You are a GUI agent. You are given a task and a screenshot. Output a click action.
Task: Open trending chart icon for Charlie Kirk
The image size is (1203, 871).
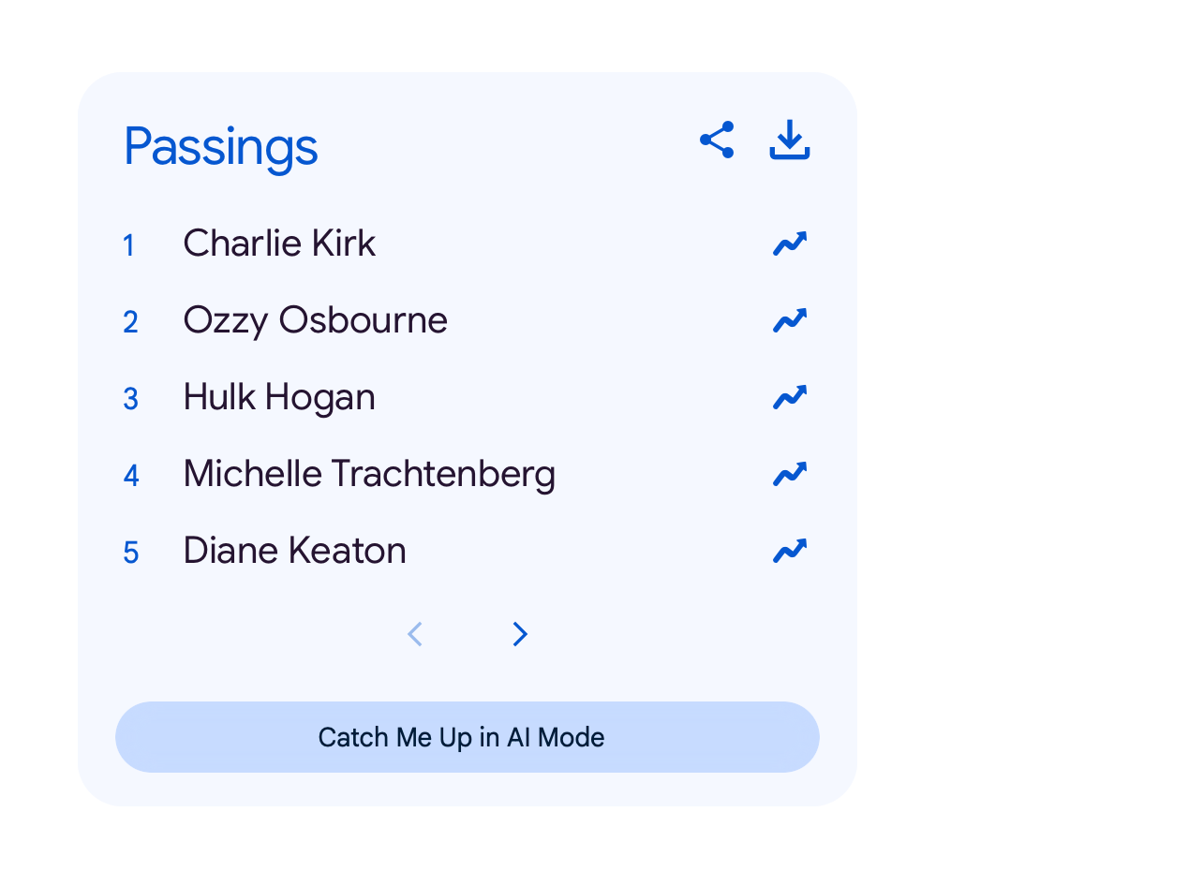coord(790,244)
